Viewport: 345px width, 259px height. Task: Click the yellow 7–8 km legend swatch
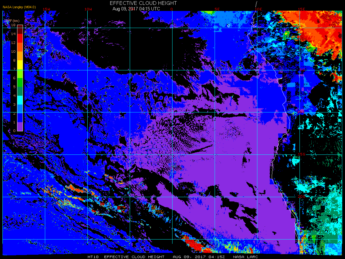click(20, 65)
